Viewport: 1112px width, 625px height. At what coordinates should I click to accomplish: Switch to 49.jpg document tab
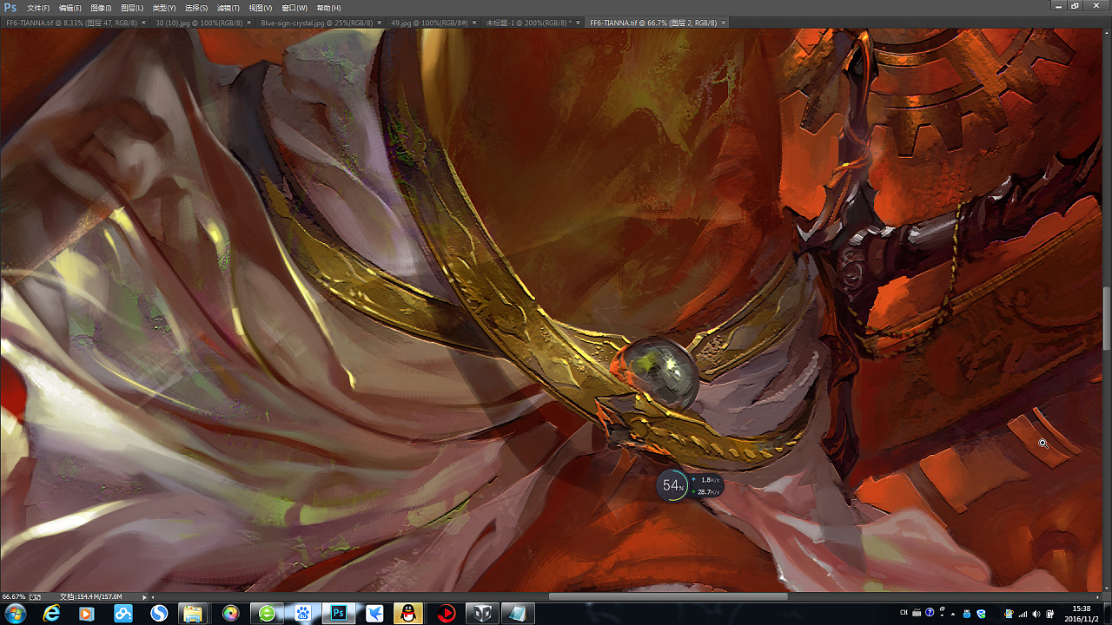(x=429, y=23)
